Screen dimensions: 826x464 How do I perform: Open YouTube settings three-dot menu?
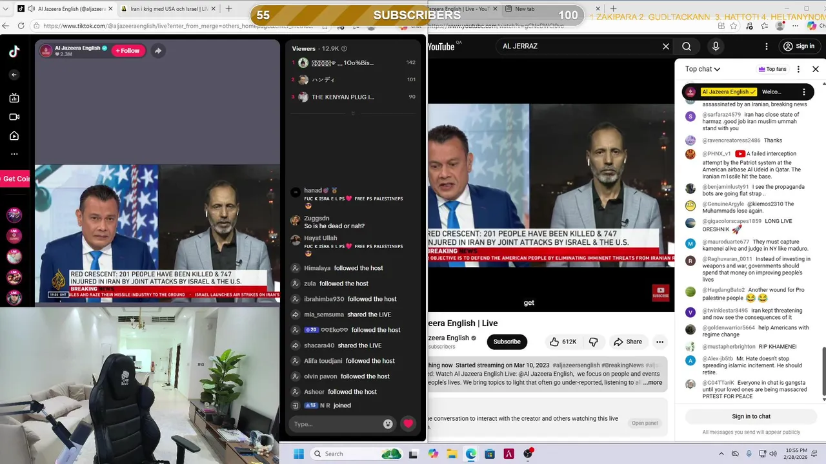767,46
